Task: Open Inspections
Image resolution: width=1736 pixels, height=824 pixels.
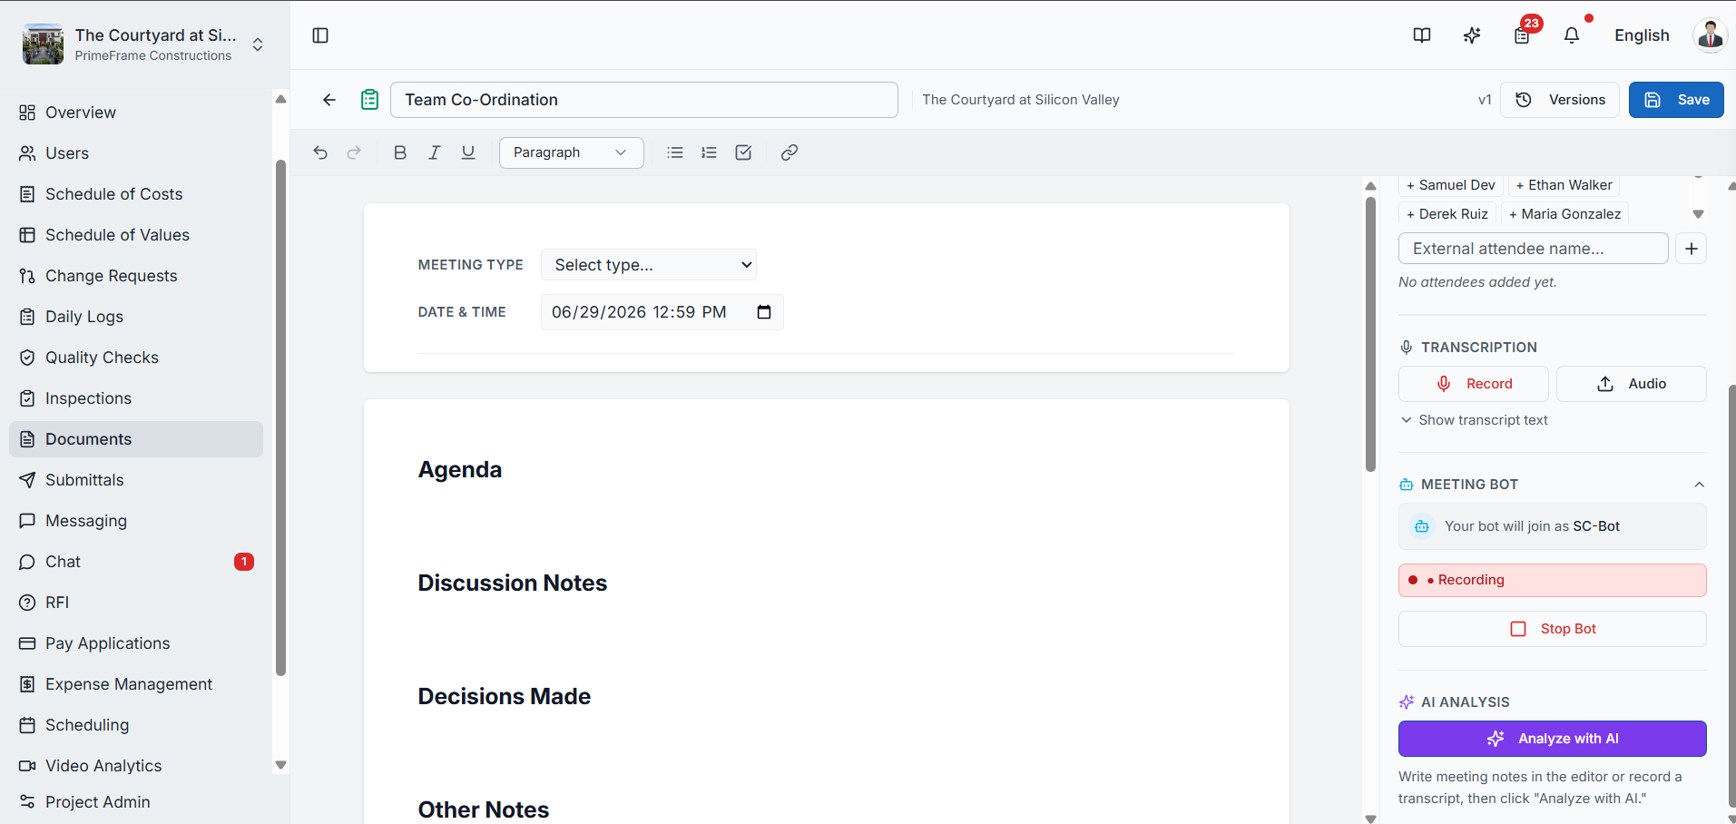Action: 136,398
